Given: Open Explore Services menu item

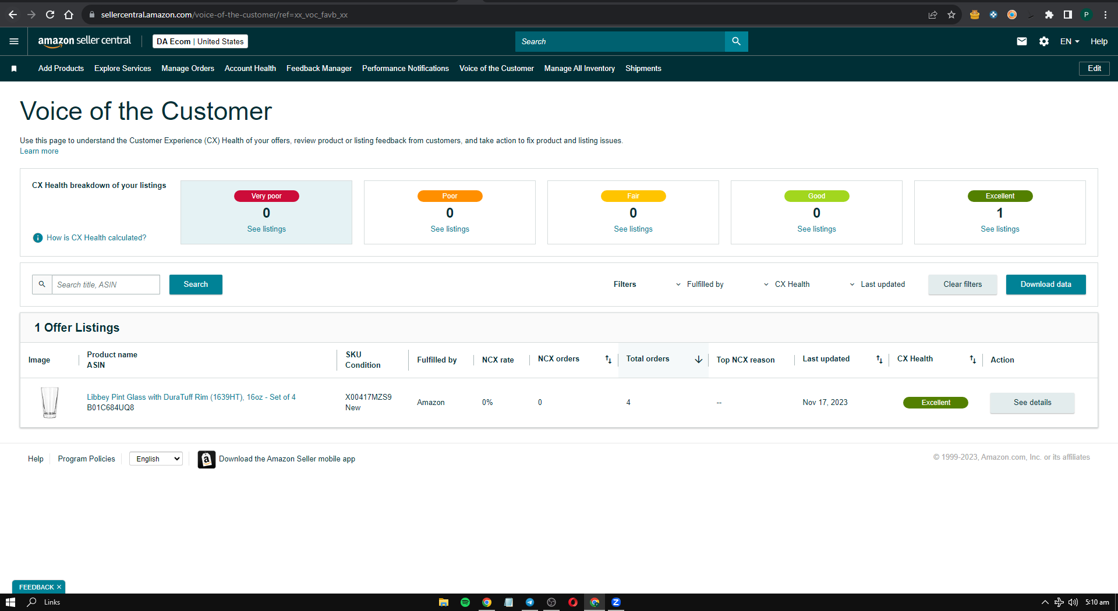Looking at the screenshot, I should 123,69.
